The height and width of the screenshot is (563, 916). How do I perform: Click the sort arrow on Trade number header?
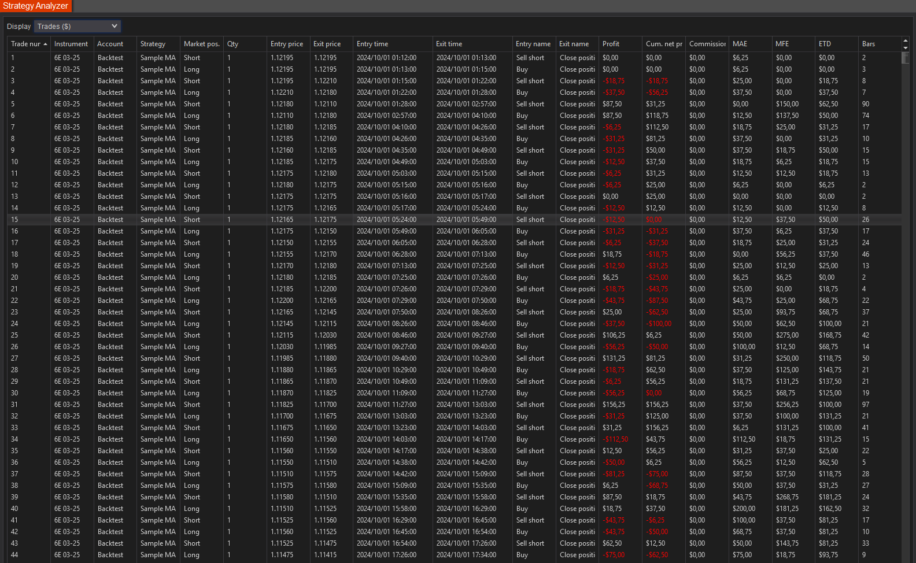45,44
